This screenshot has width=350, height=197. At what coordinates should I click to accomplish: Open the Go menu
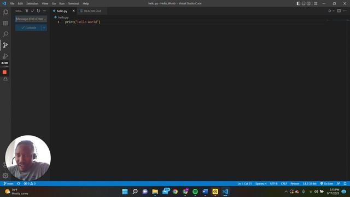[54, 4]
